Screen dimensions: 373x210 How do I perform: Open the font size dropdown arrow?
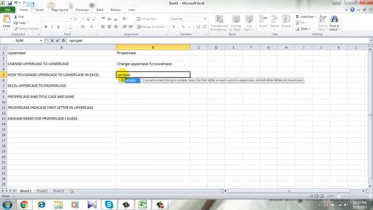coord(83,19)
